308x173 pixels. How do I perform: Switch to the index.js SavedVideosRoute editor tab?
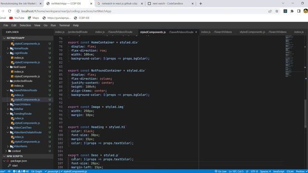click(x=114, y=32)
